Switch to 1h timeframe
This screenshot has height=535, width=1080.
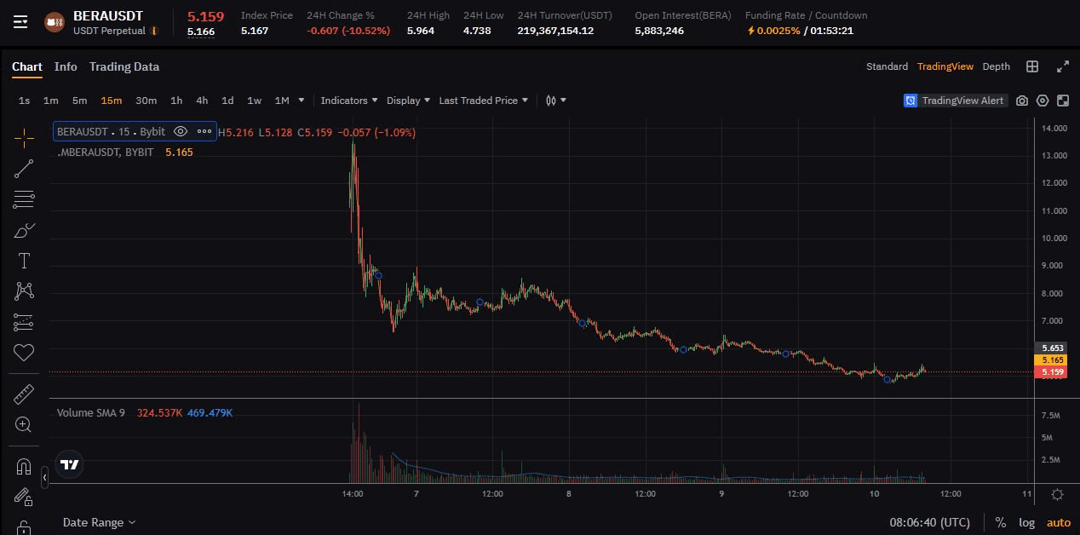(176, 101)
